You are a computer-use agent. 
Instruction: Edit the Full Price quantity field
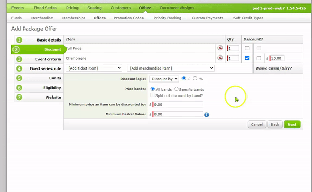pyautogui.click(x=233, y=48)
